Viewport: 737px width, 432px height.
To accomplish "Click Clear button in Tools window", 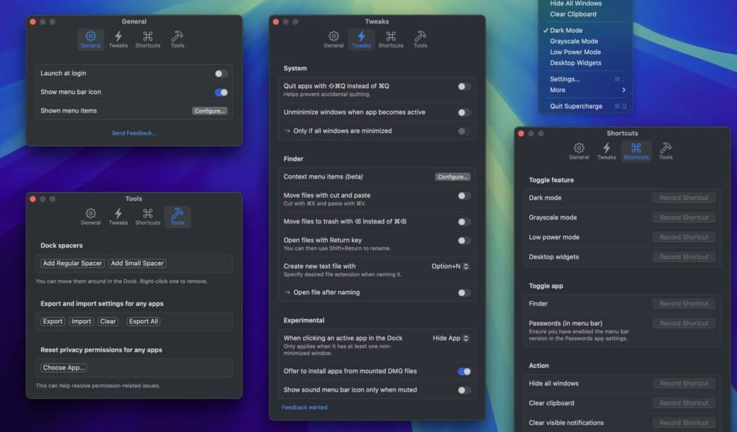I will click(108, 321).
